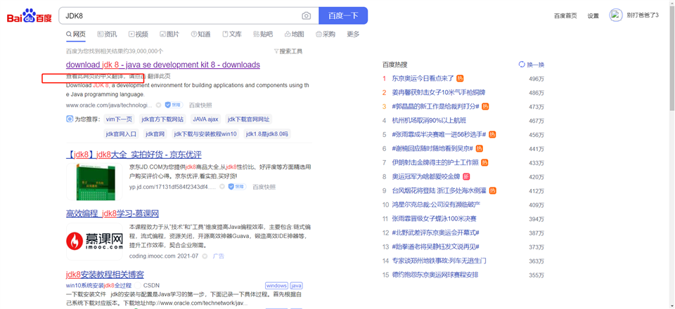Image resolution: width=675 pixels, height=309 pixels.
Task: Click 热 badge next to 东京奥运今日看点来了
Action: pos(460,78)
